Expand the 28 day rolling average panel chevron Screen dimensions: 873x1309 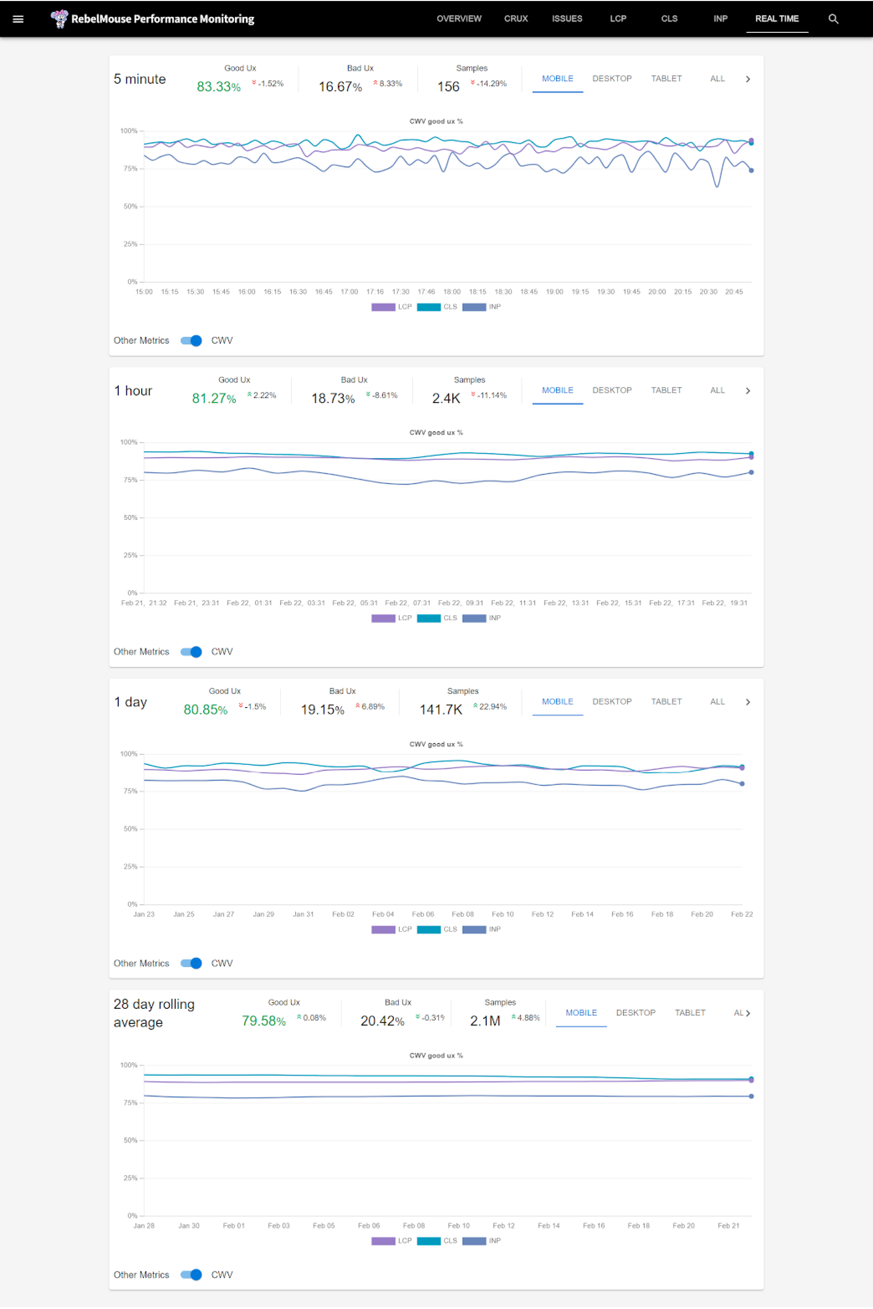(x=749, y=1013)
